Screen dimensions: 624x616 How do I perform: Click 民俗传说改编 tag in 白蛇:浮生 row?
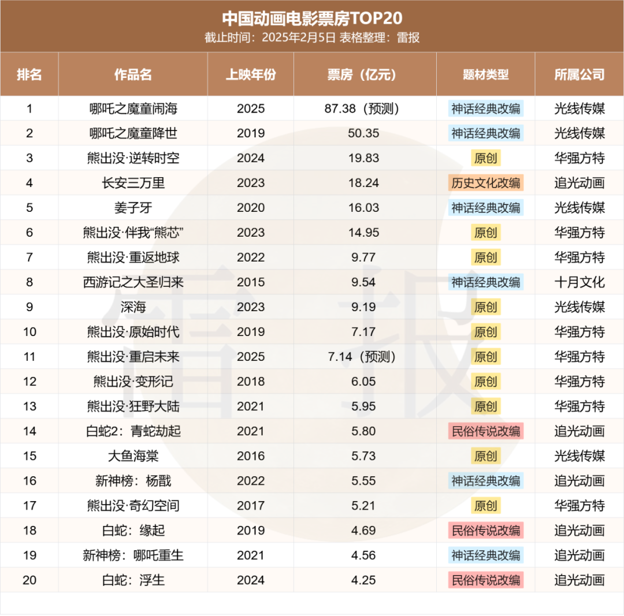click(x=485, y=580)
